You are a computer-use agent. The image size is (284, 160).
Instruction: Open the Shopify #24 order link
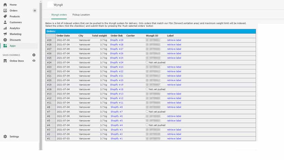[x=117, y=62]
